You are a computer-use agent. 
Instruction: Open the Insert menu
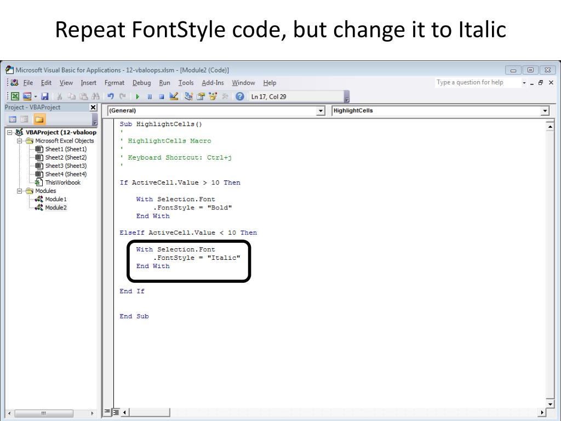coord(88,83)
